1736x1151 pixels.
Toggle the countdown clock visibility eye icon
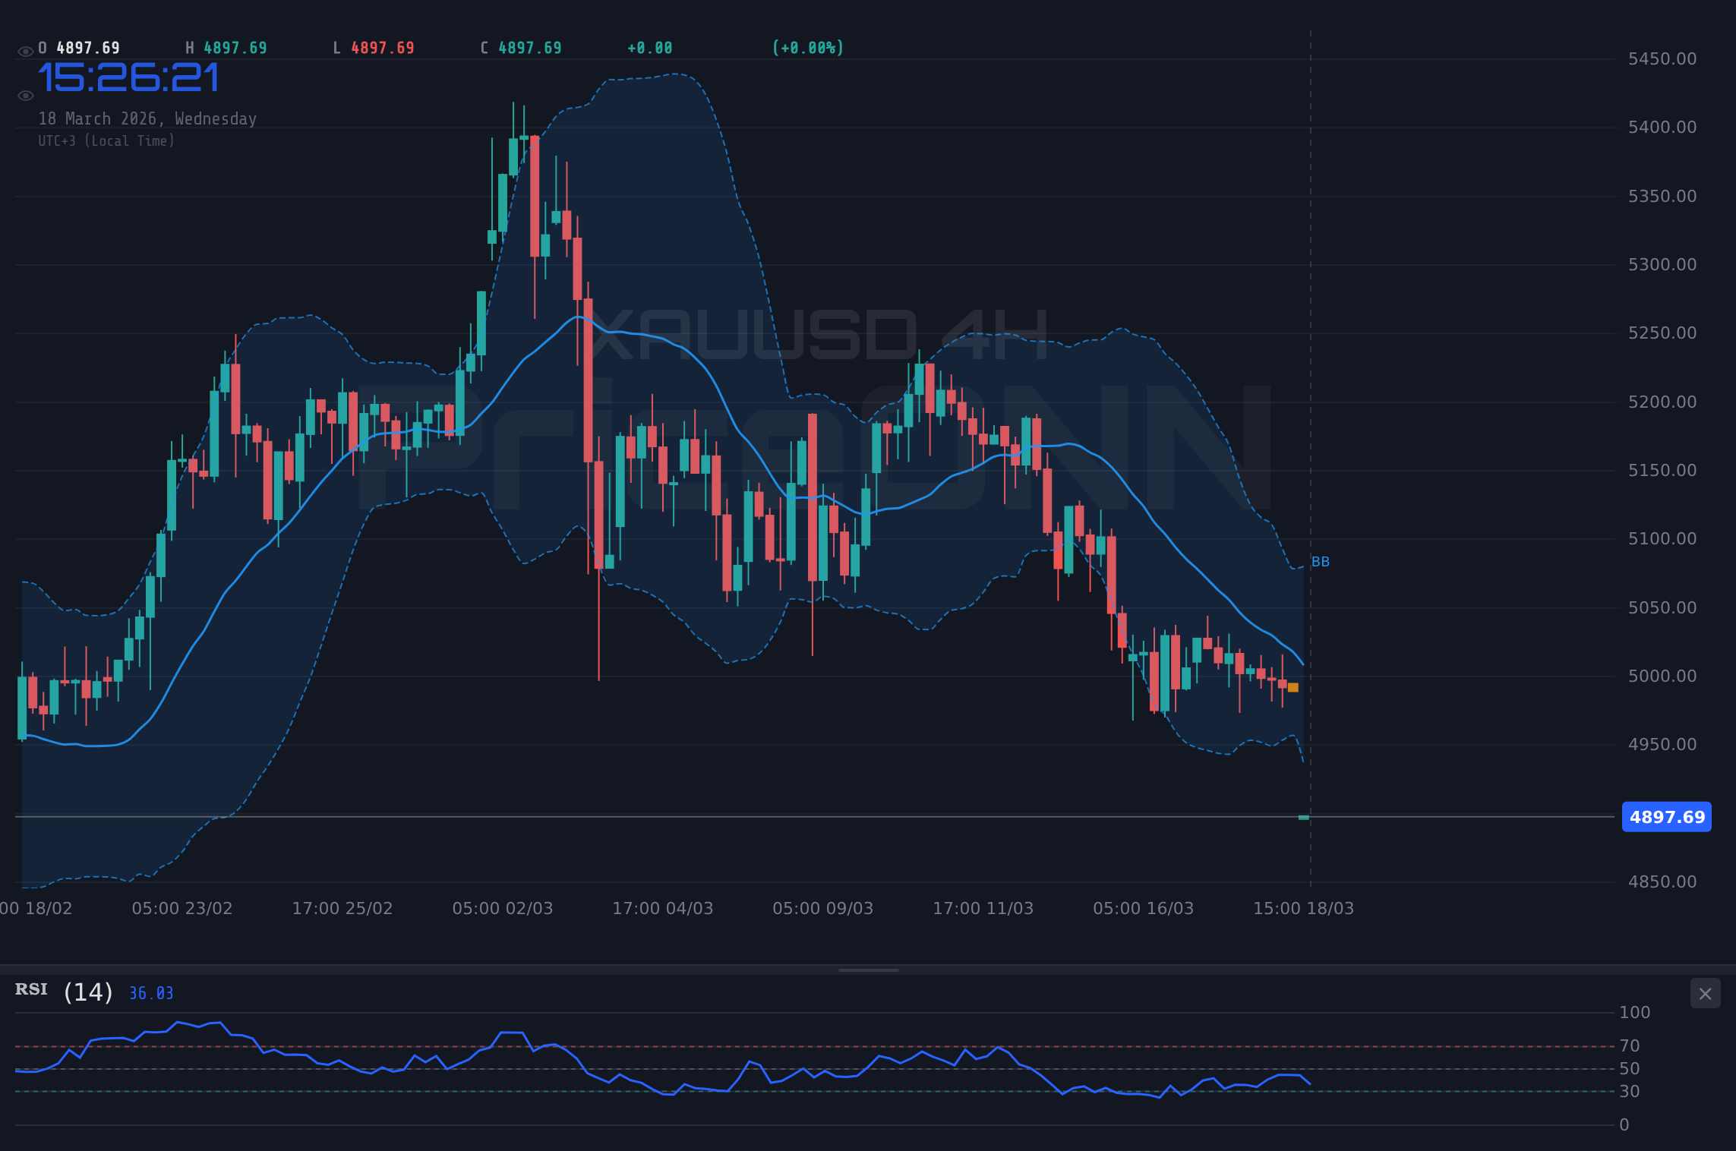25,94
